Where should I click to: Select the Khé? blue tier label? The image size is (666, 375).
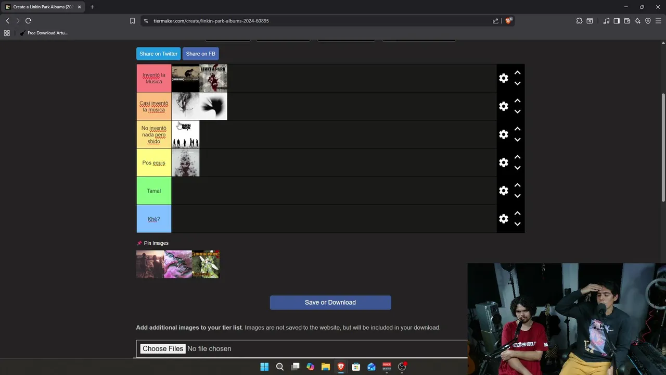tap(154, 219)
